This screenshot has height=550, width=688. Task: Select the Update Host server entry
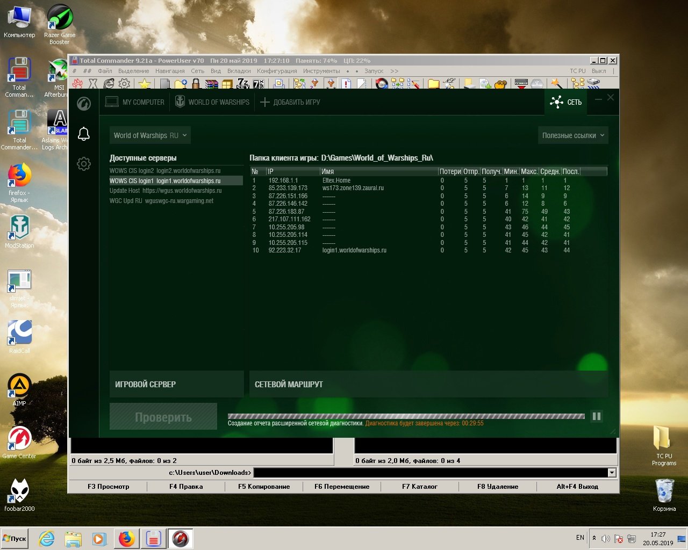[176, 191]
